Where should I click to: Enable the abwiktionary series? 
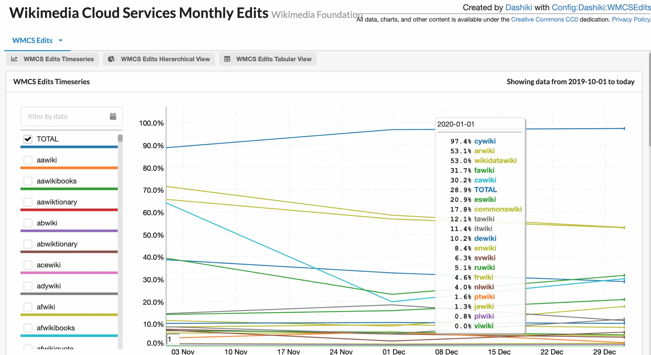coord(28,244)
